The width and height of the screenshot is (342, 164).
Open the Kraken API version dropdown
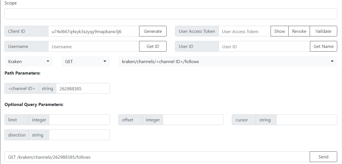click(29, 61)
